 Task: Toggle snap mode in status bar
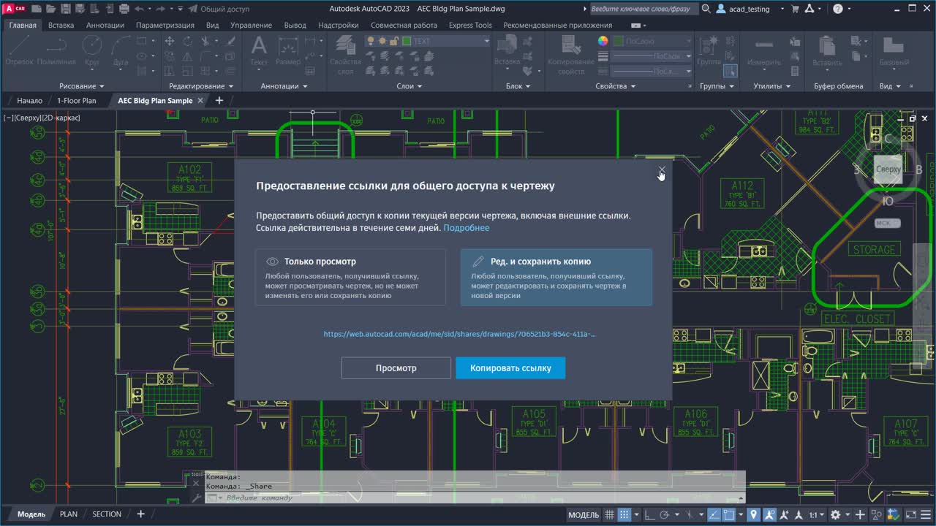coord(624,515)
